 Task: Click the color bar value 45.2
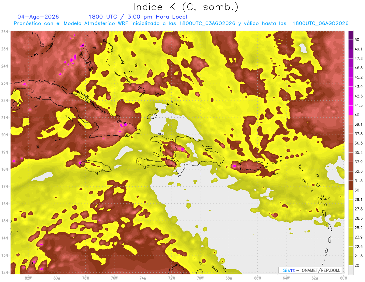pyautogui.click(x=359, y=77)
